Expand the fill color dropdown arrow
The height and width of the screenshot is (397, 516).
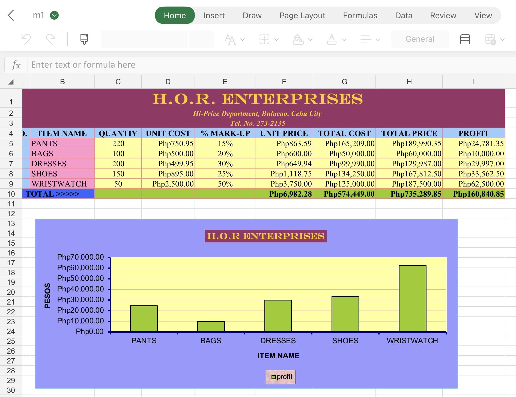310,40
